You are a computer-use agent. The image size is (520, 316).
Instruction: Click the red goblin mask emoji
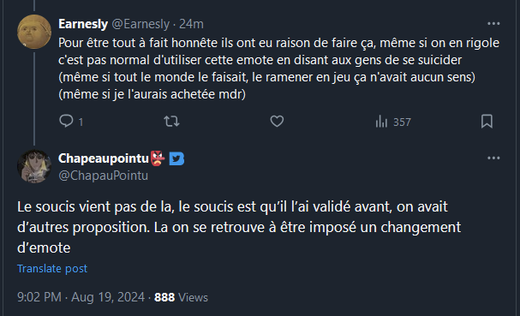158,158
